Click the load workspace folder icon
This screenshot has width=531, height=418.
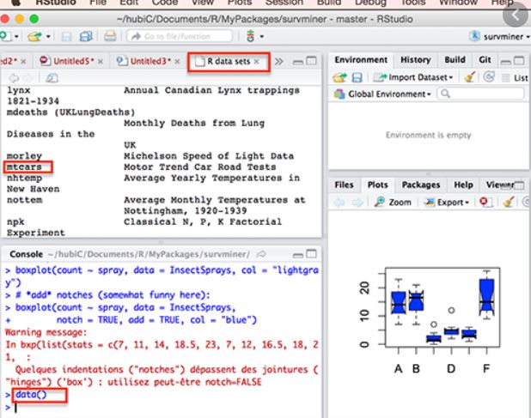(339, 77)
